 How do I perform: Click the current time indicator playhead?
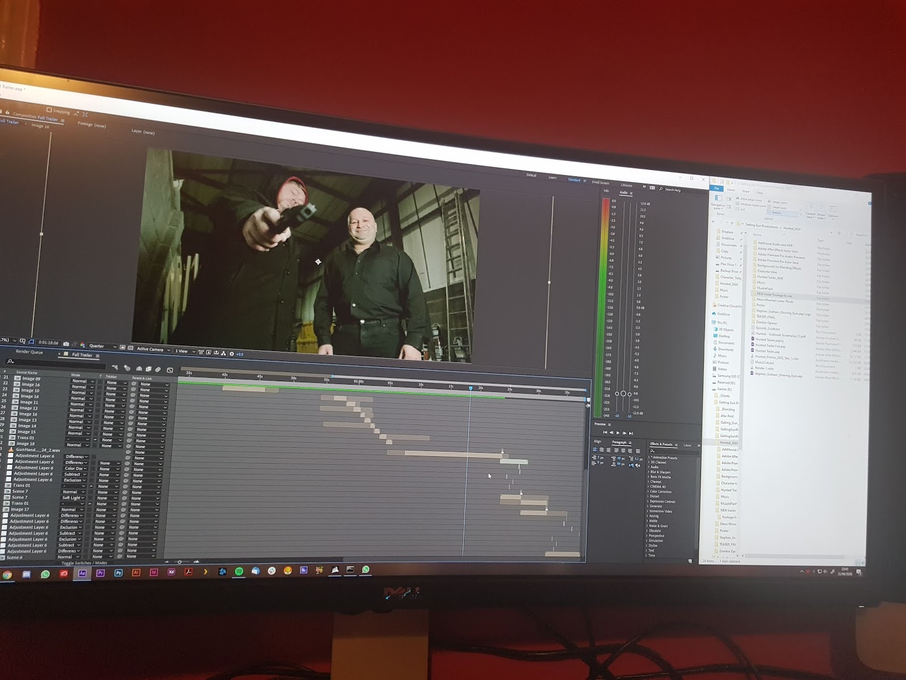click(471, 388)
